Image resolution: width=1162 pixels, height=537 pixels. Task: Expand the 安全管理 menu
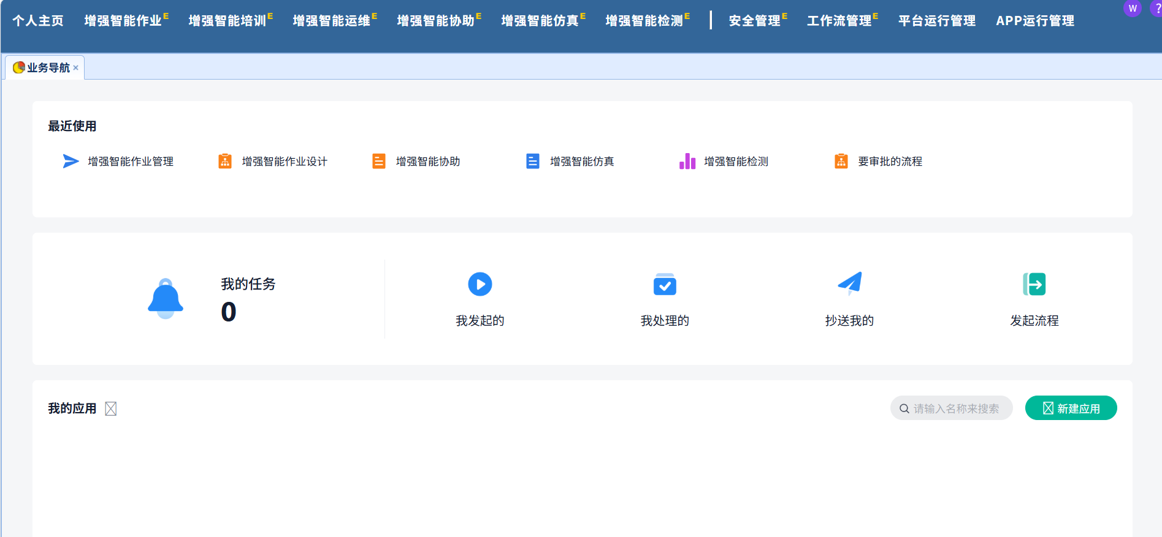coord(754,21)
